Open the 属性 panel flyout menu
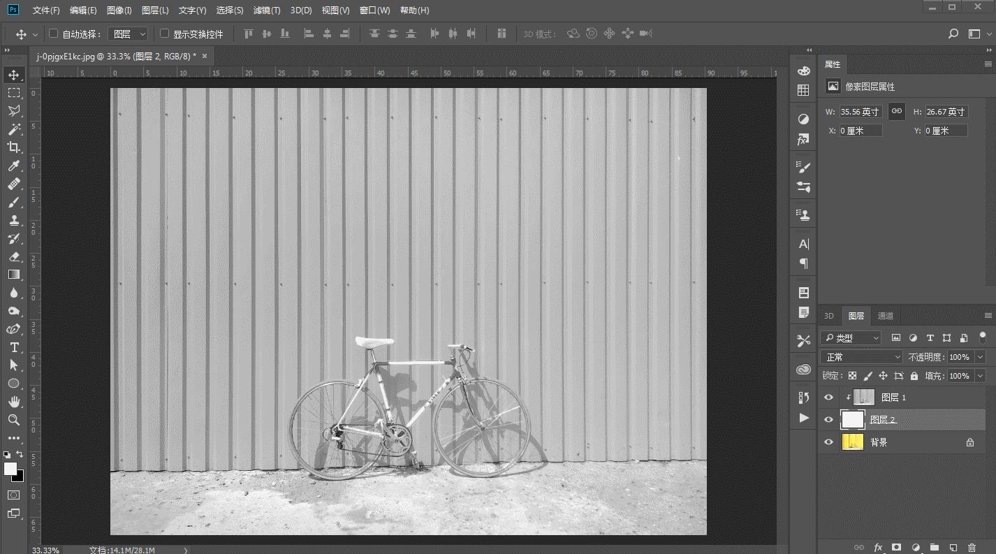 coord(988,64)
